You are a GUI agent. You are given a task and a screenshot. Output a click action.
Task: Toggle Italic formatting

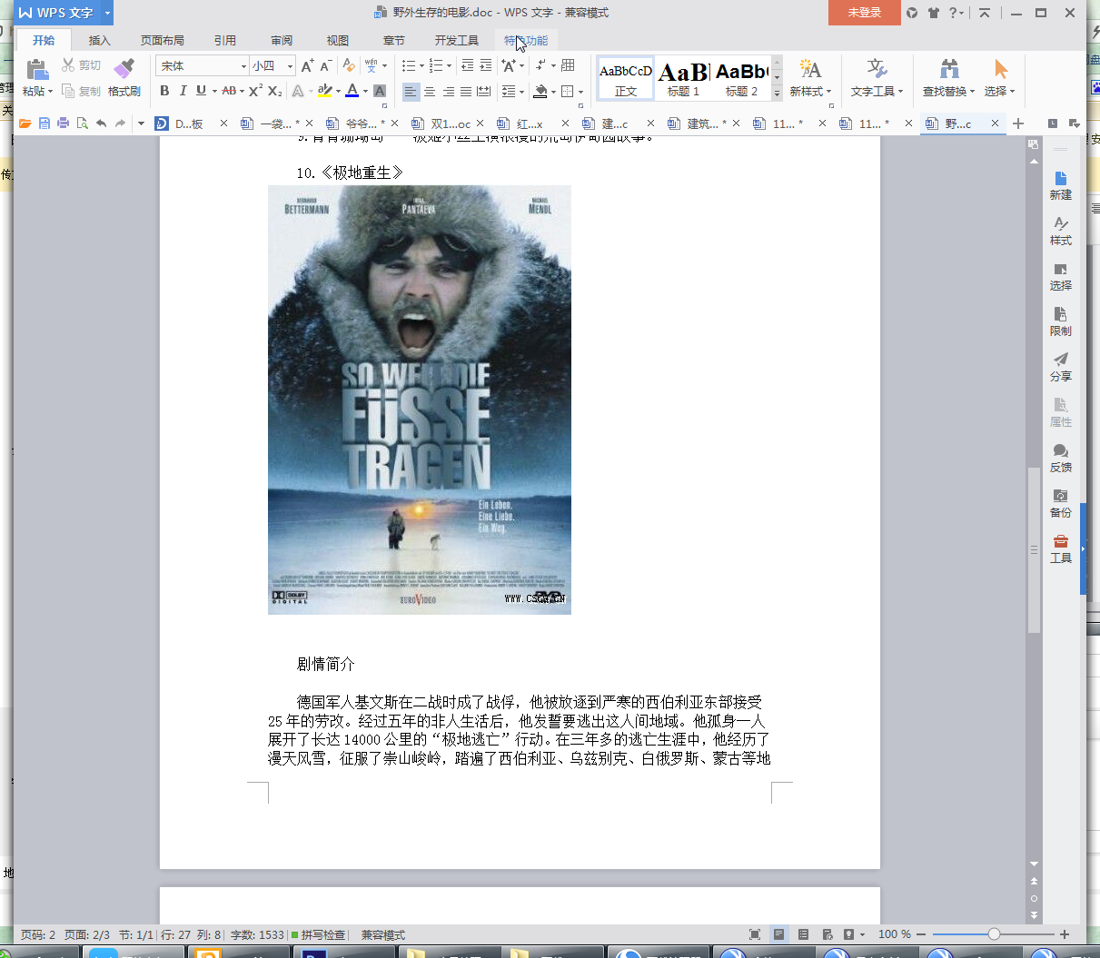coord(183,91)
